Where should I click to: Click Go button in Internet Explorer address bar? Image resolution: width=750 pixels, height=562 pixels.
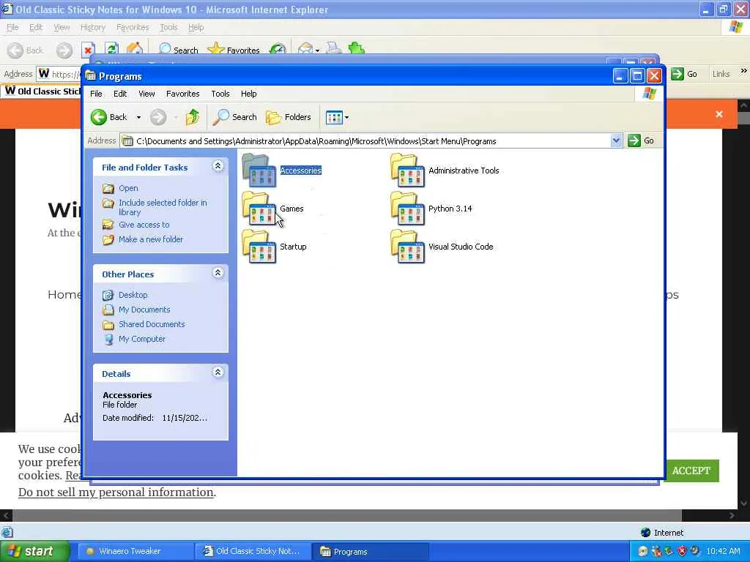(685, 74)
